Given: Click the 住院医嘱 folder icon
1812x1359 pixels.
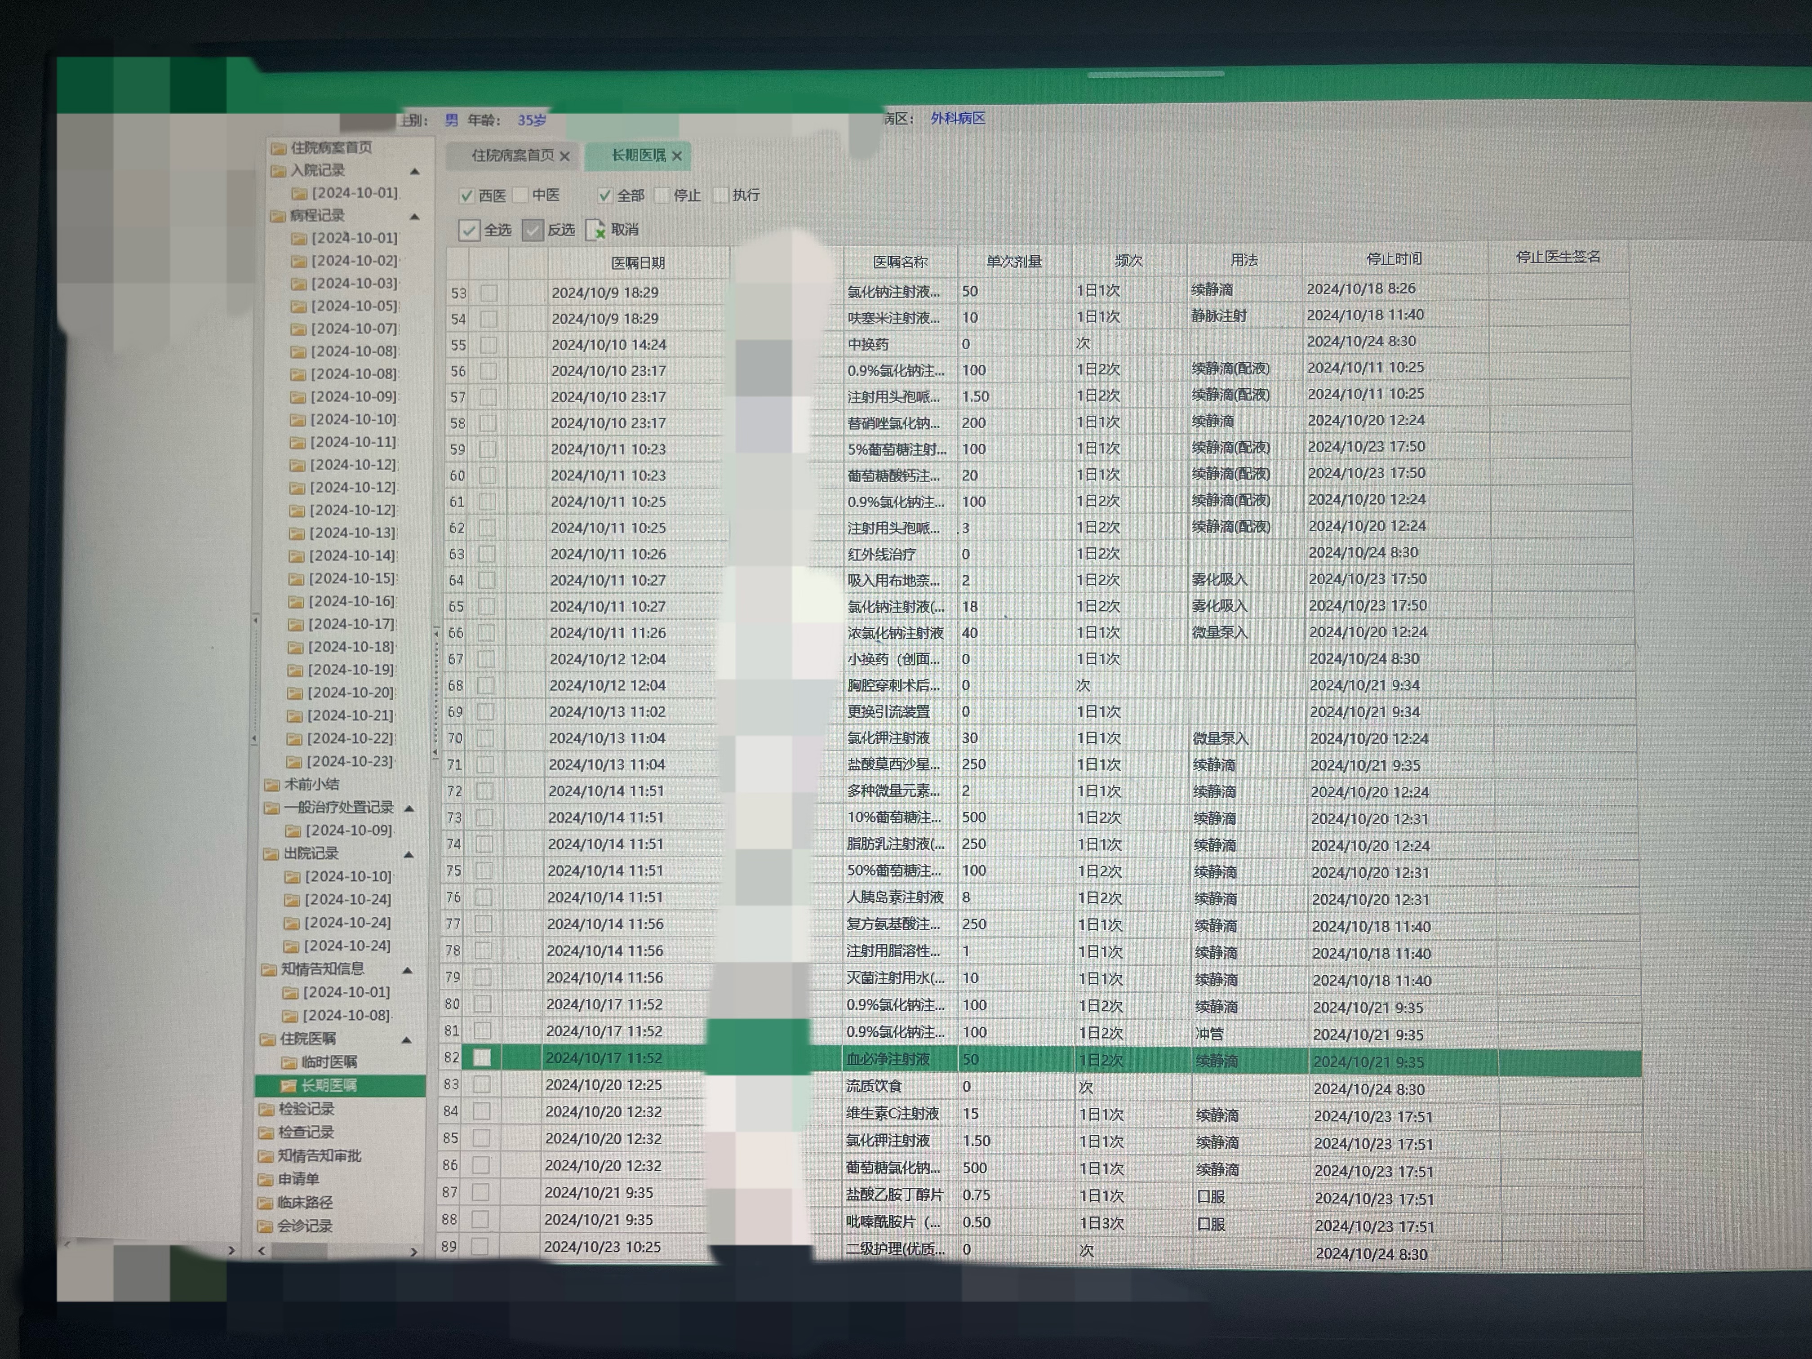Looking at the screenshot, I should (268, 1039).
